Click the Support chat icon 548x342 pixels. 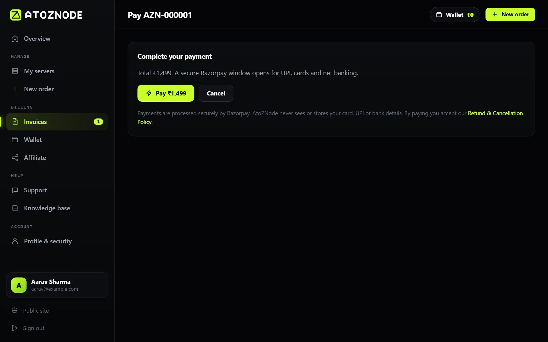click(15, 190)
